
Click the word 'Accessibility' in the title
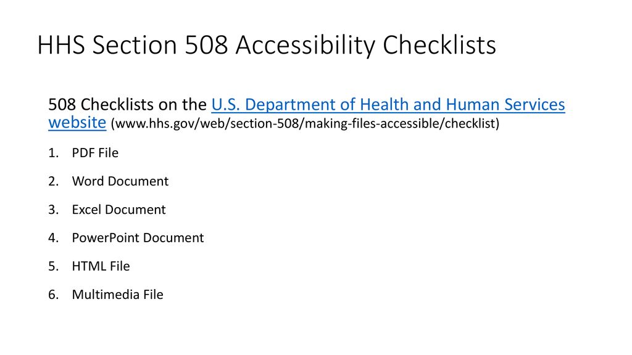click(306, 45)
